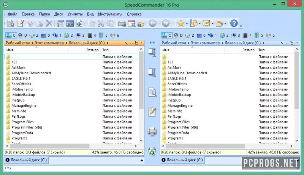Open the Файл menu
The height and width of the screenshot is (175, 304).
pyautogui.click(x=13, y=14)
